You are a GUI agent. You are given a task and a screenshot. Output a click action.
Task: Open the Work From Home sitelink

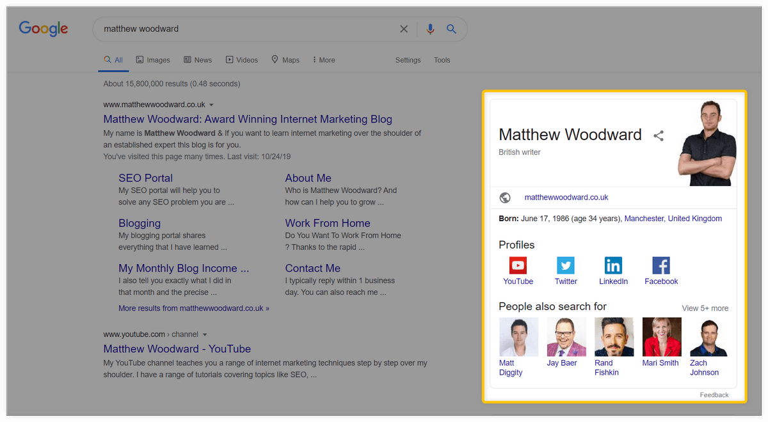(328, 223)
